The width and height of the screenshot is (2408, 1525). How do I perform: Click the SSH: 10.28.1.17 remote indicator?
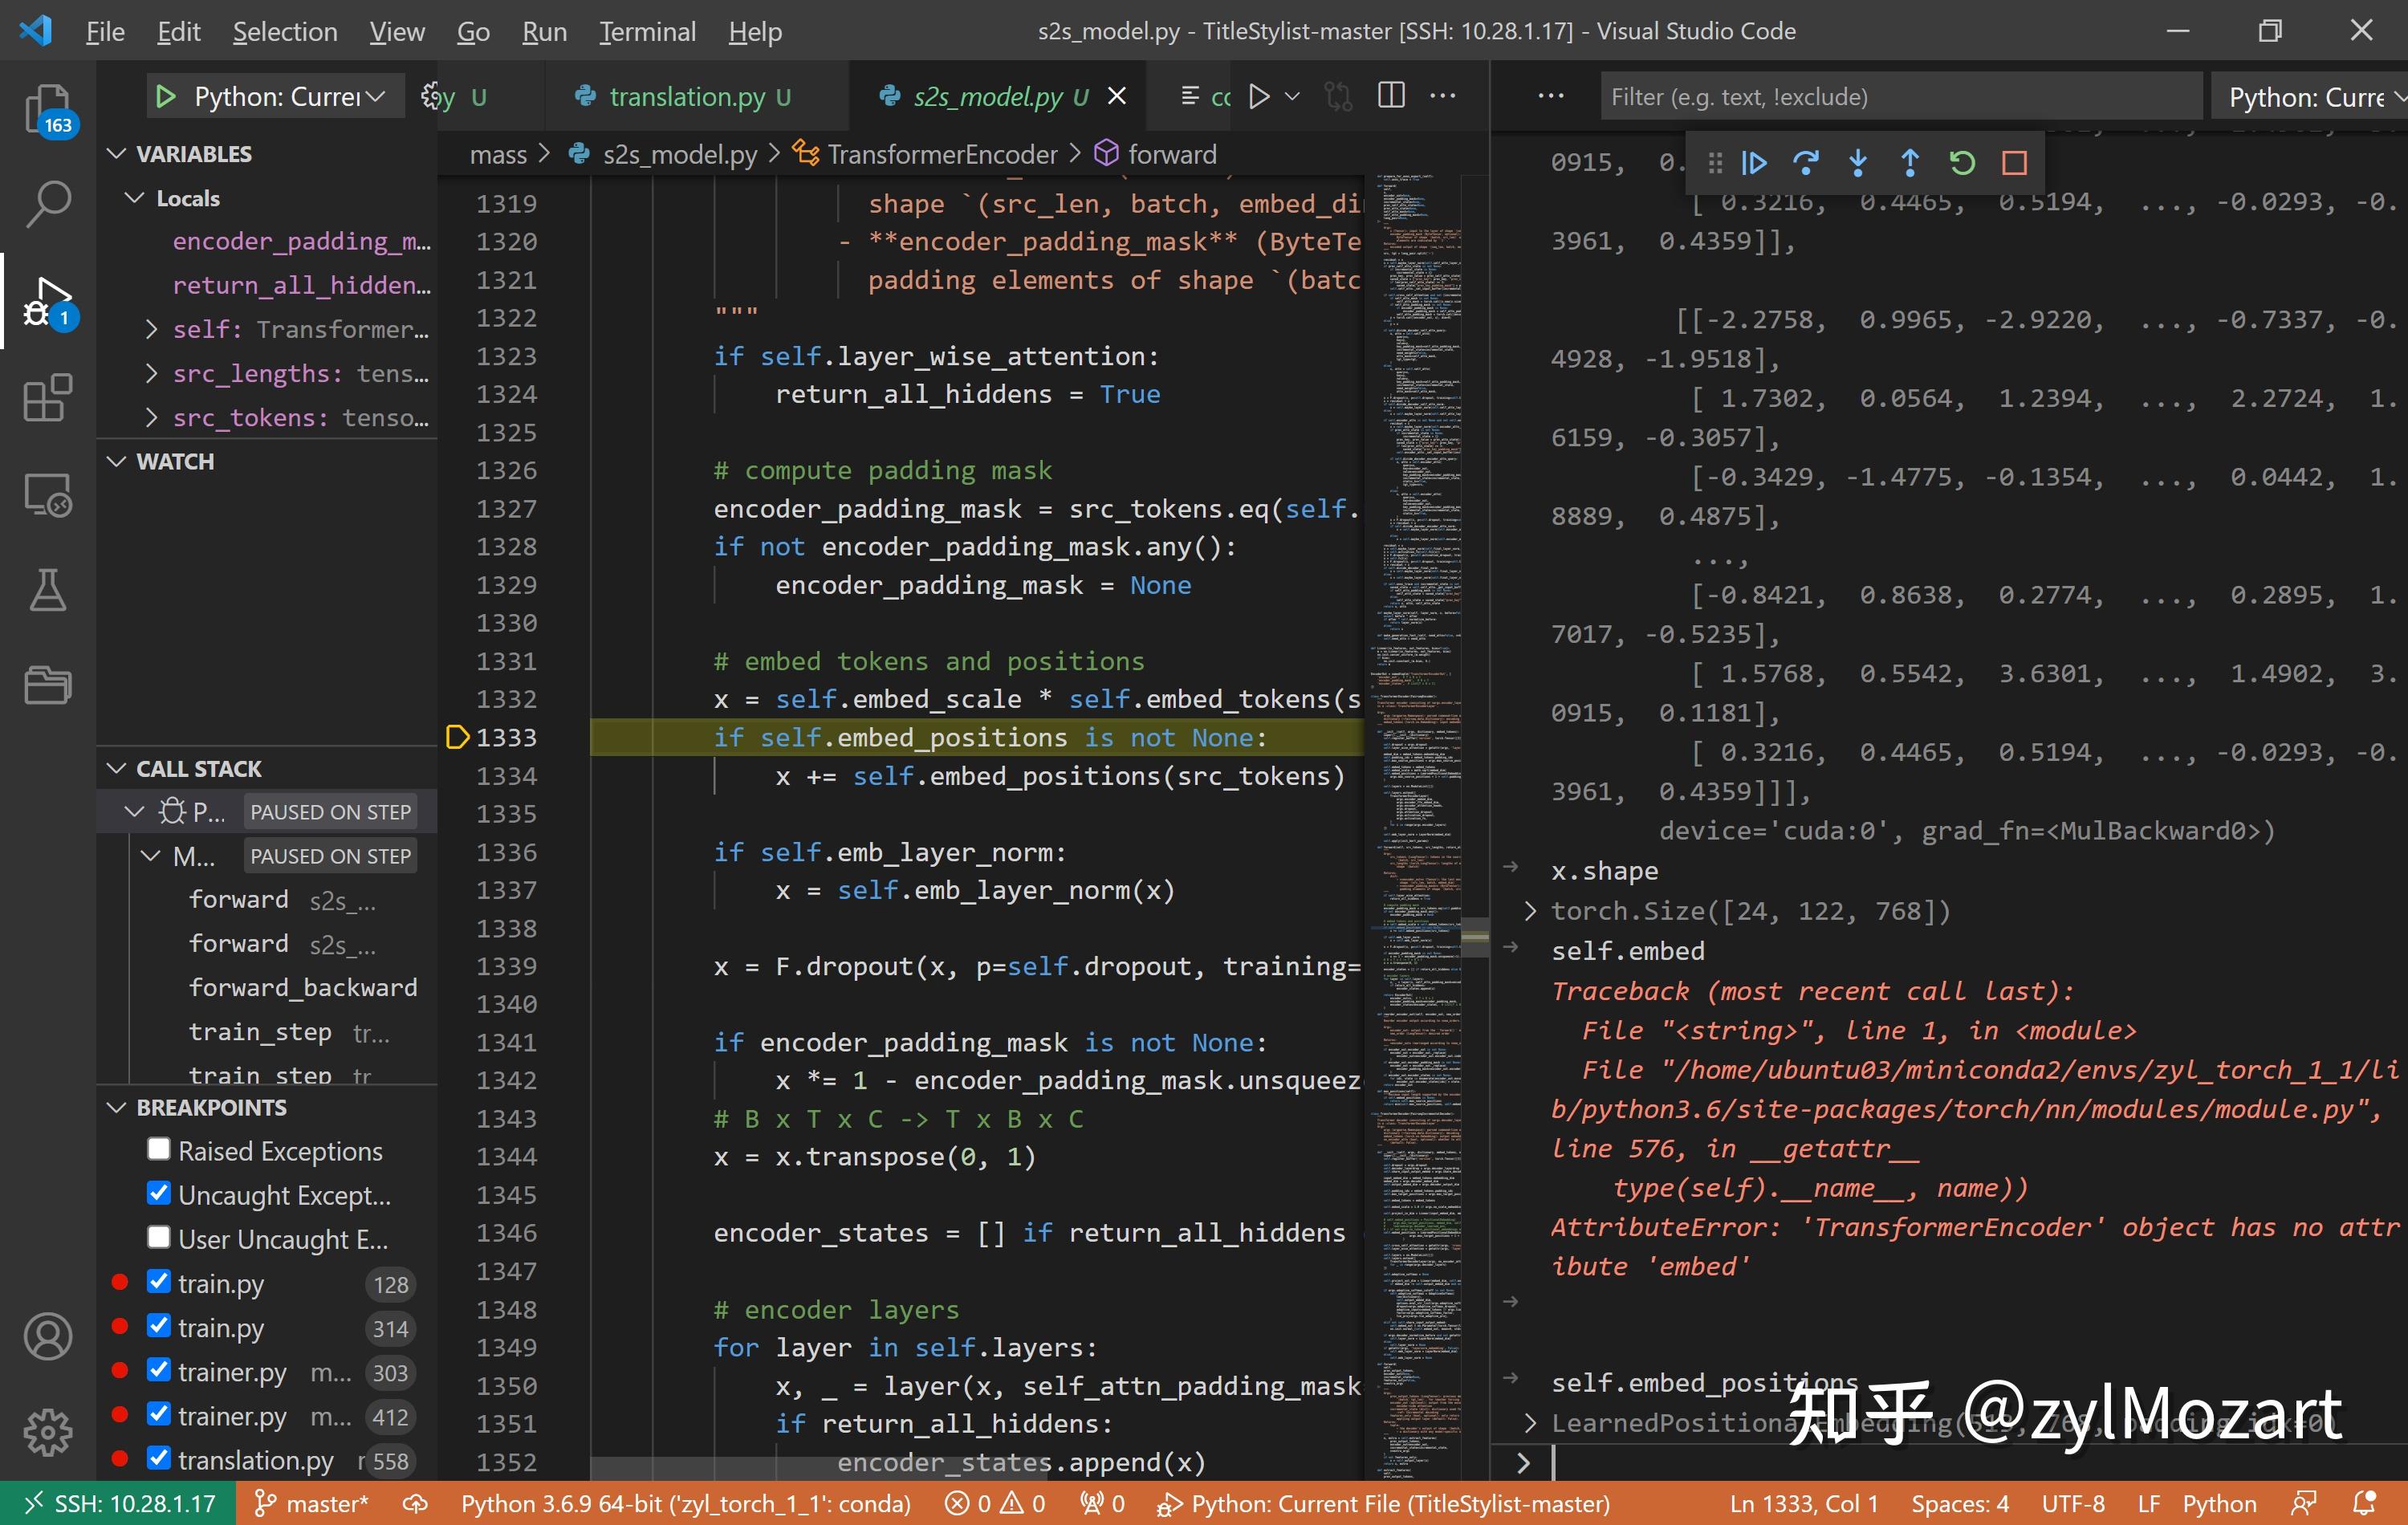pyautogui.click(x=118, y=1503)
